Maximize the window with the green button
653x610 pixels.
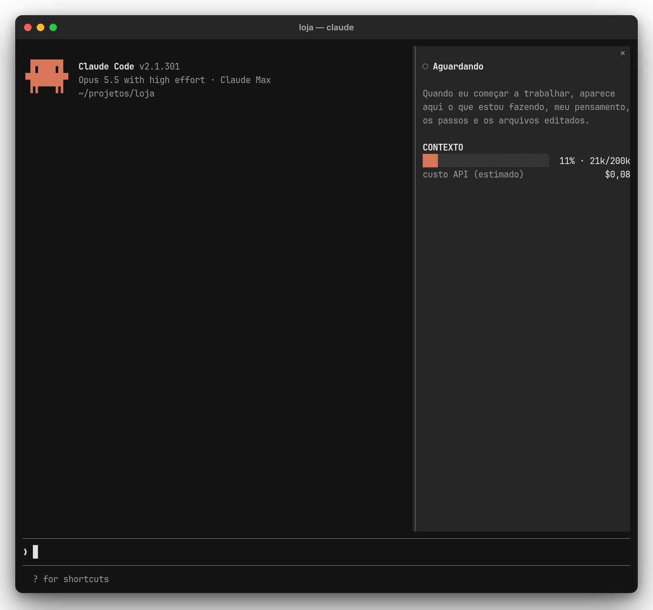pyautogui.click(x=53, y=27)
